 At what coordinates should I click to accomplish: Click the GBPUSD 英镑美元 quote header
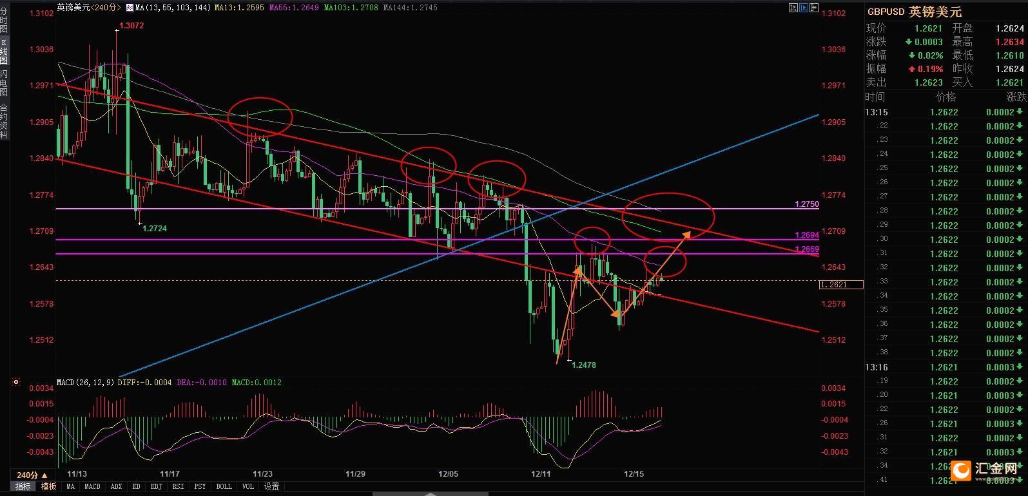pyautogui.click(x=914, y=12)
